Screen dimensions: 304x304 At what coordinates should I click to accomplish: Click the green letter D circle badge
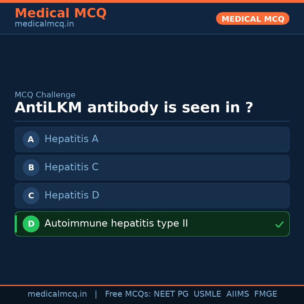click(x=31, y=224)
